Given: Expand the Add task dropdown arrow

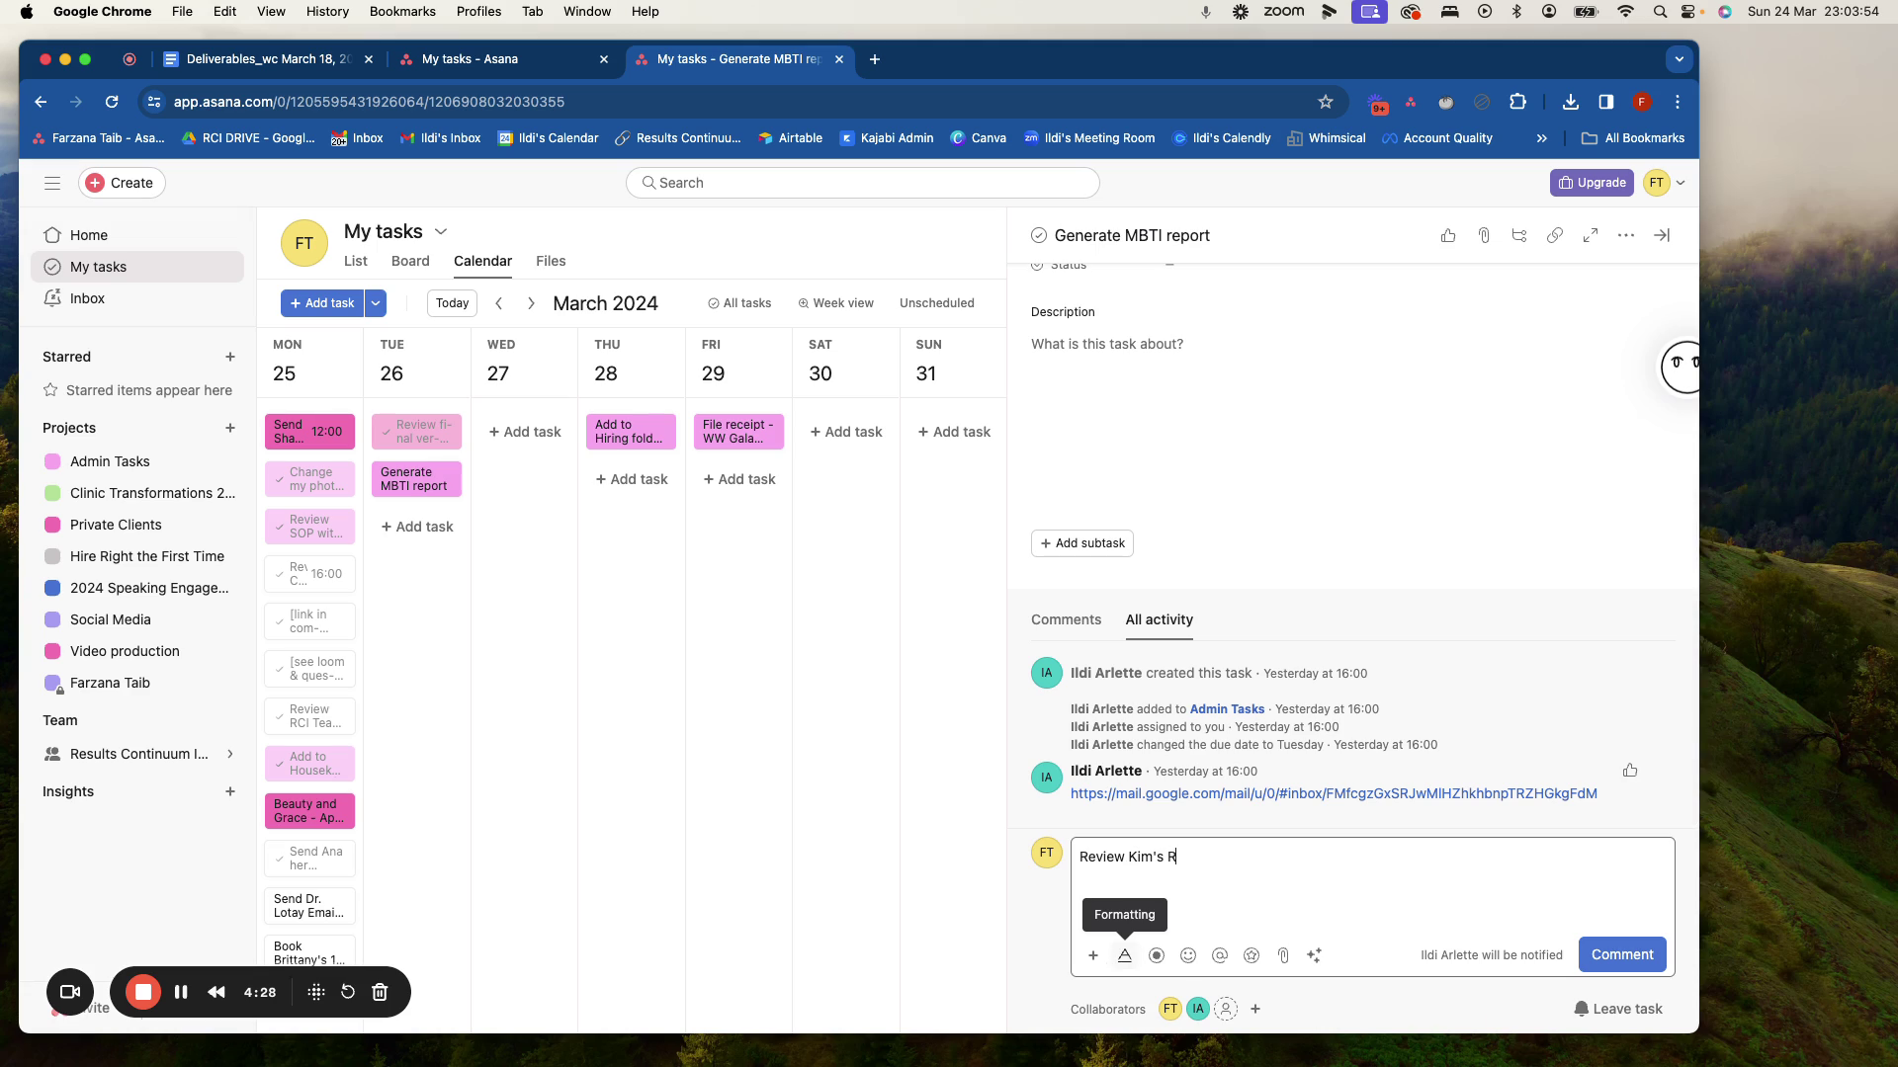Looking at the screenshot, I should 376,303.
